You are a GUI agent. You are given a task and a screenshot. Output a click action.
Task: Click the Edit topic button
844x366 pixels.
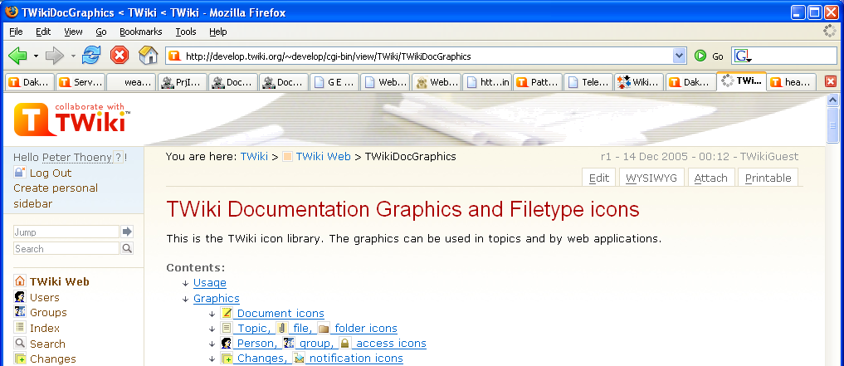(x=598, y=178)
